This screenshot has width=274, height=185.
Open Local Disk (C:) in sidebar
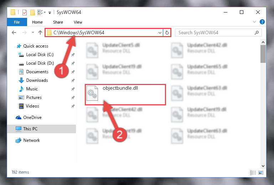click(40, 55)
